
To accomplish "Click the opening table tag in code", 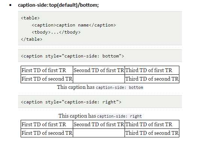I will [x=30, y=18].
